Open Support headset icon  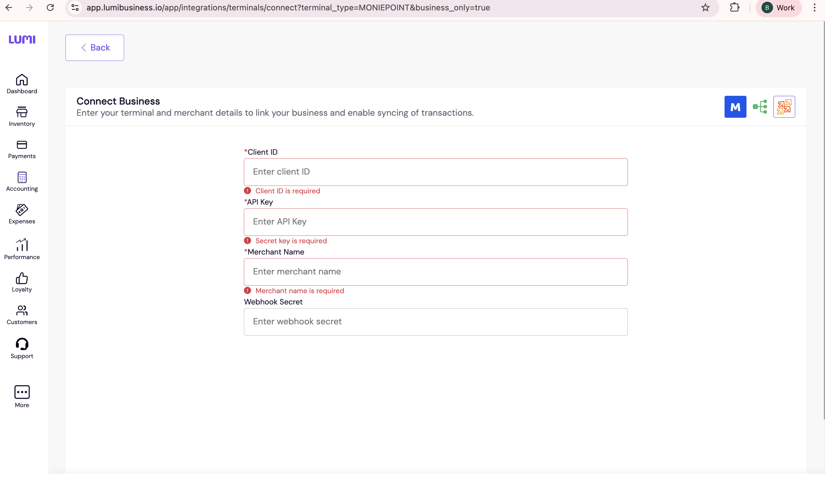pos(22,344)
